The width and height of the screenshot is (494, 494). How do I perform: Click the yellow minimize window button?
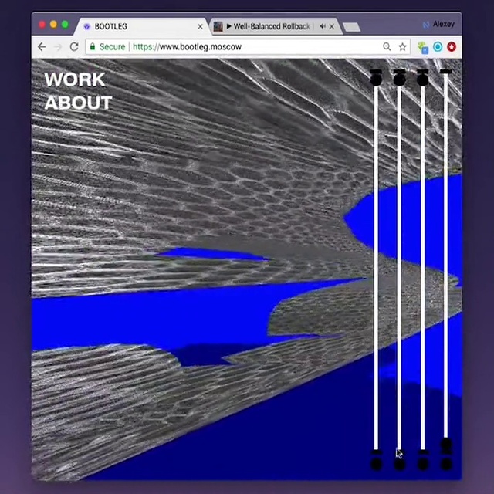53,24
